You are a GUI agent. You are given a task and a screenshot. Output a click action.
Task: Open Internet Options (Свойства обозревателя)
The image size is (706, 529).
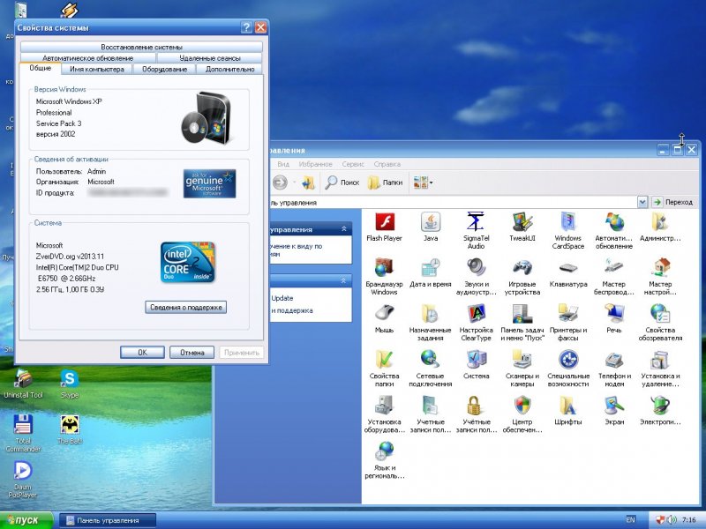[660, 322]
